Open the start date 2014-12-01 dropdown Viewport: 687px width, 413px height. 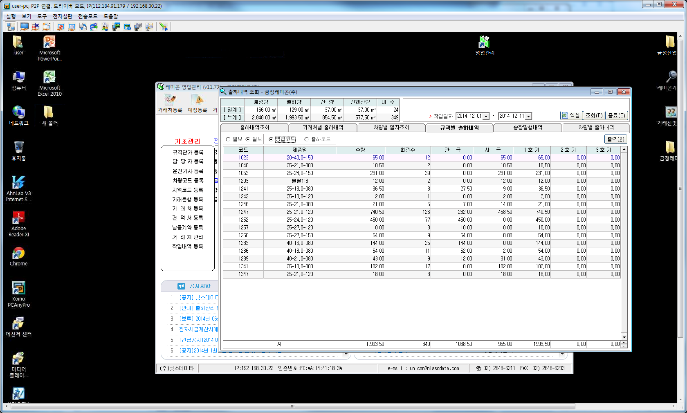486,117
